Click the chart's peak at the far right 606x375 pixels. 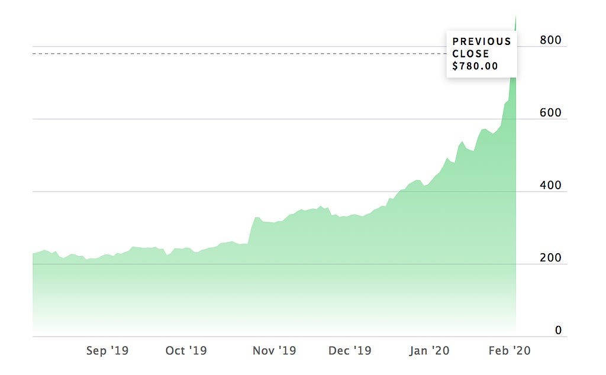click(515, 17)
